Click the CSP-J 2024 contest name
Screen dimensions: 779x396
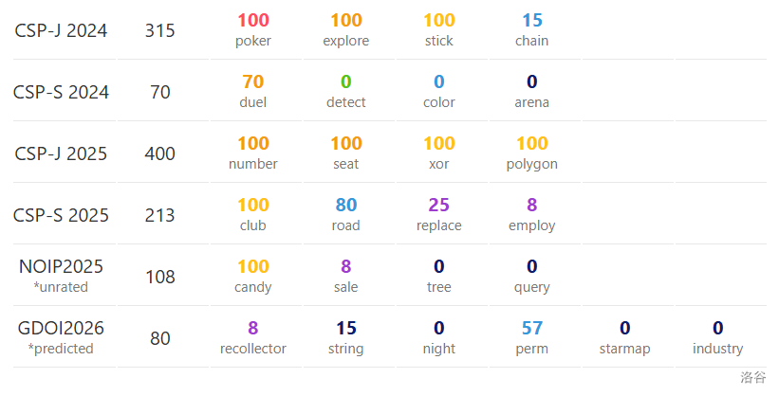click(62, 30)
